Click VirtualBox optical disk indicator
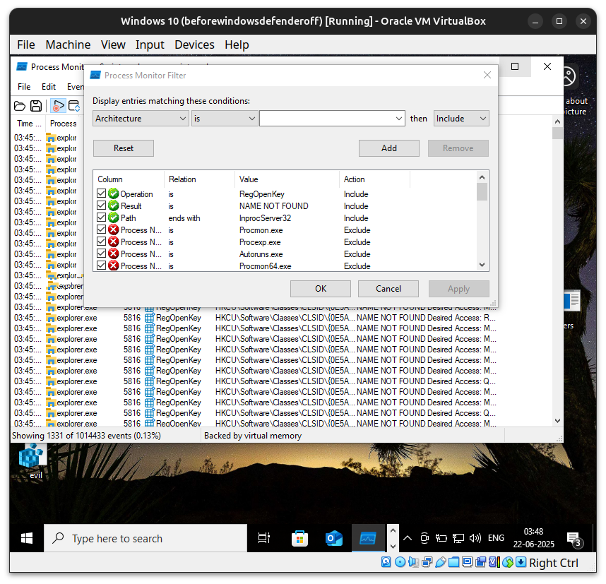The width and height of the screenshot is (606, 584). coord(400,562)
